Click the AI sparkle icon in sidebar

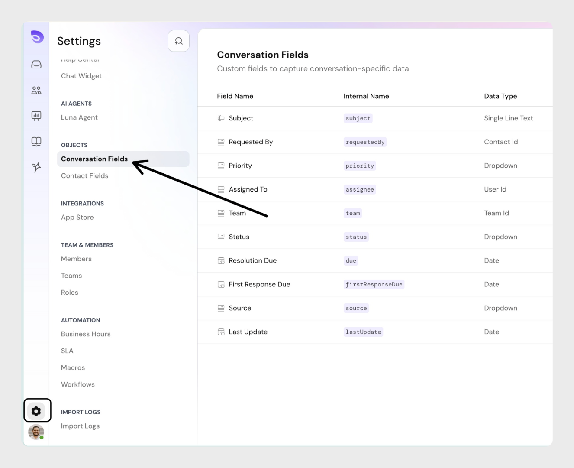pyautogui.click(x=36, y=167)
